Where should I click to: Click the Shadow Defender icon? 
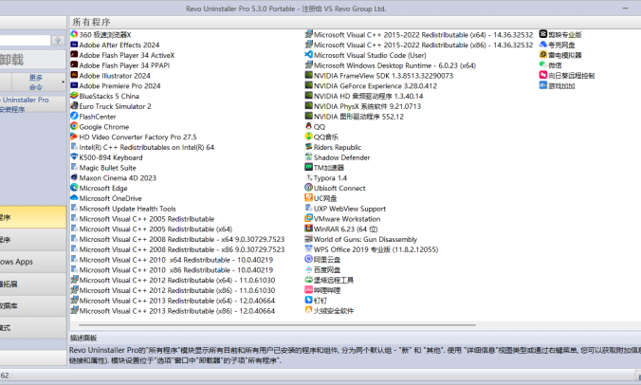308,157
